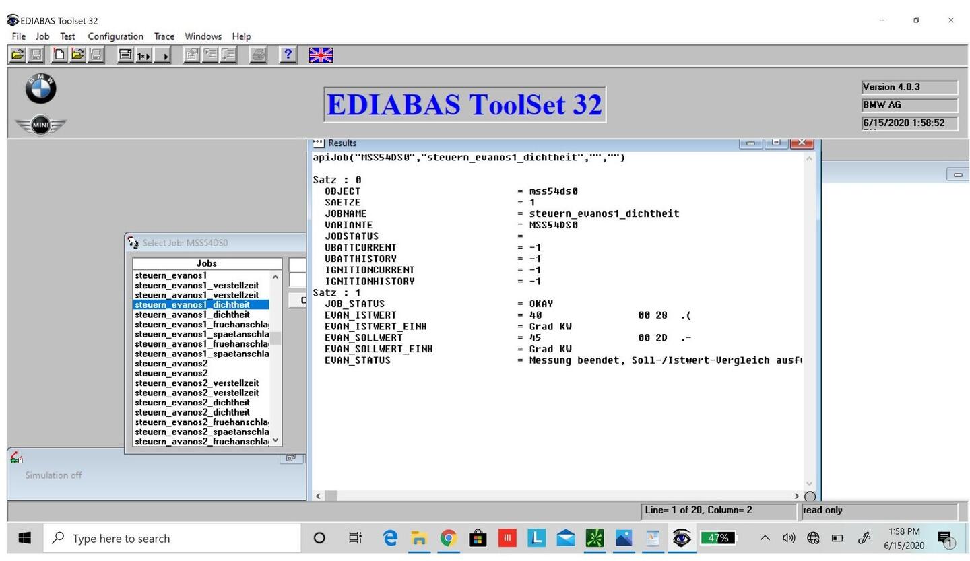This screenshot has height=561, width=970.
Task: Click the Results horizontal scrollbar thumb
Action: pos(331,496)
